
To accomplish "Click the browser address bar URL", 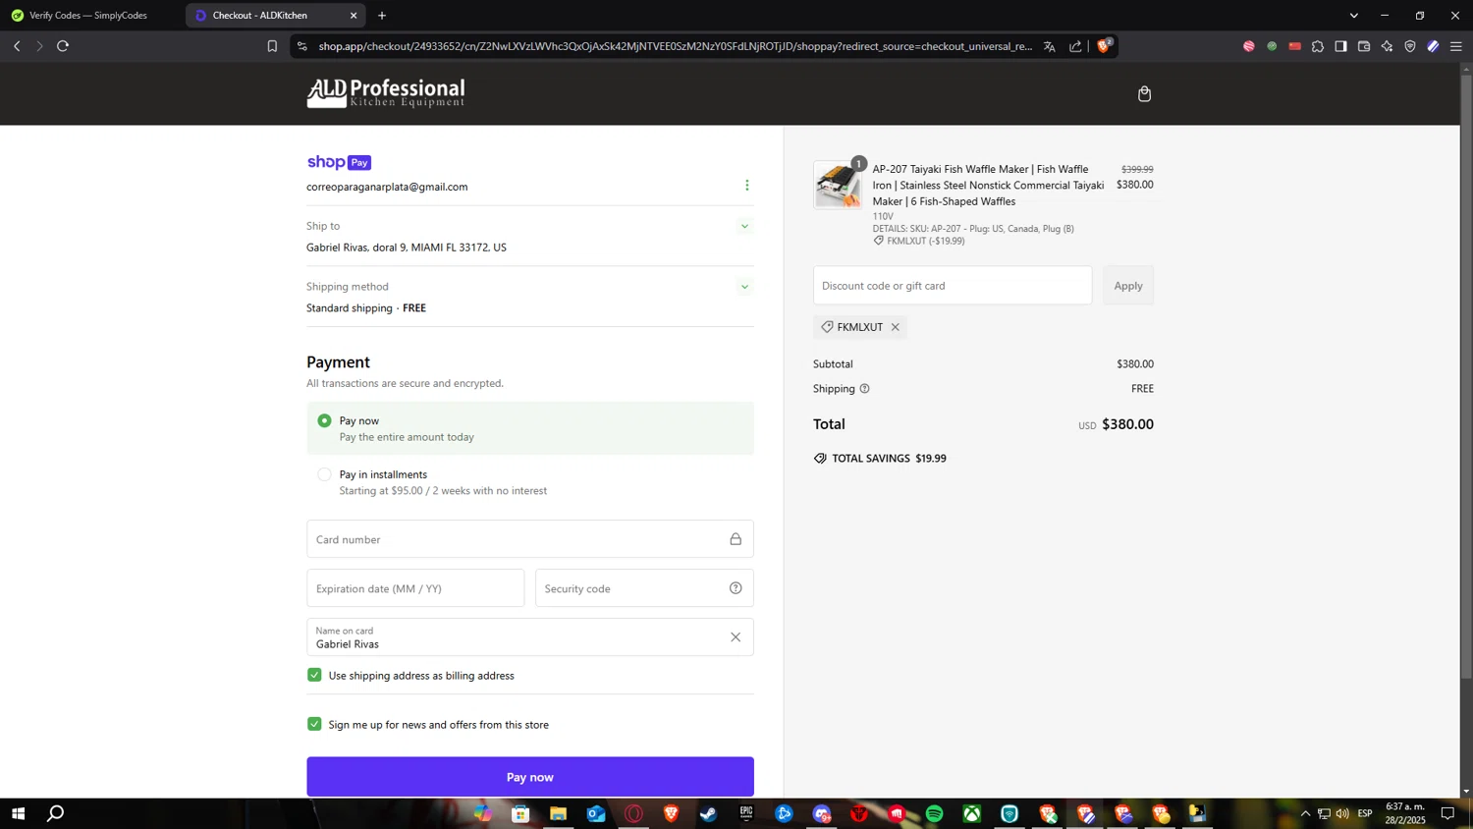I will (x=675, y=46).
